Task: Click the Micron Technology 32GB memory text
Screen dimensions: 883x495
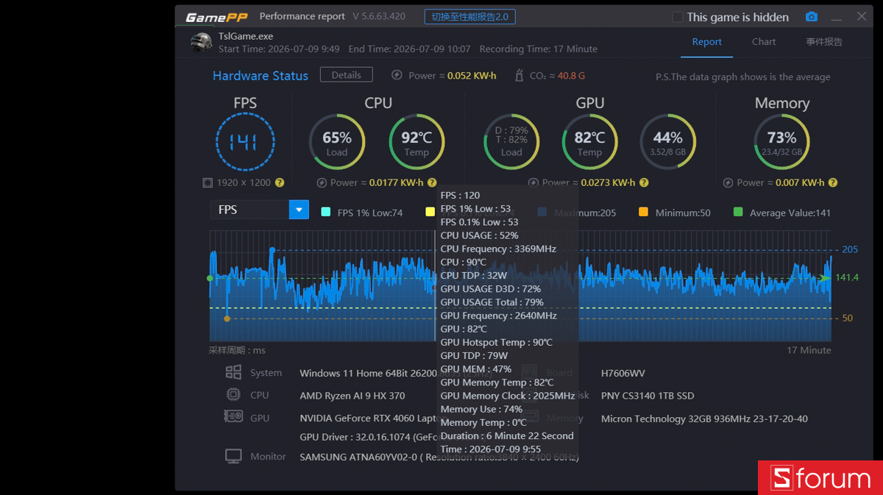Action: point(704,419)
